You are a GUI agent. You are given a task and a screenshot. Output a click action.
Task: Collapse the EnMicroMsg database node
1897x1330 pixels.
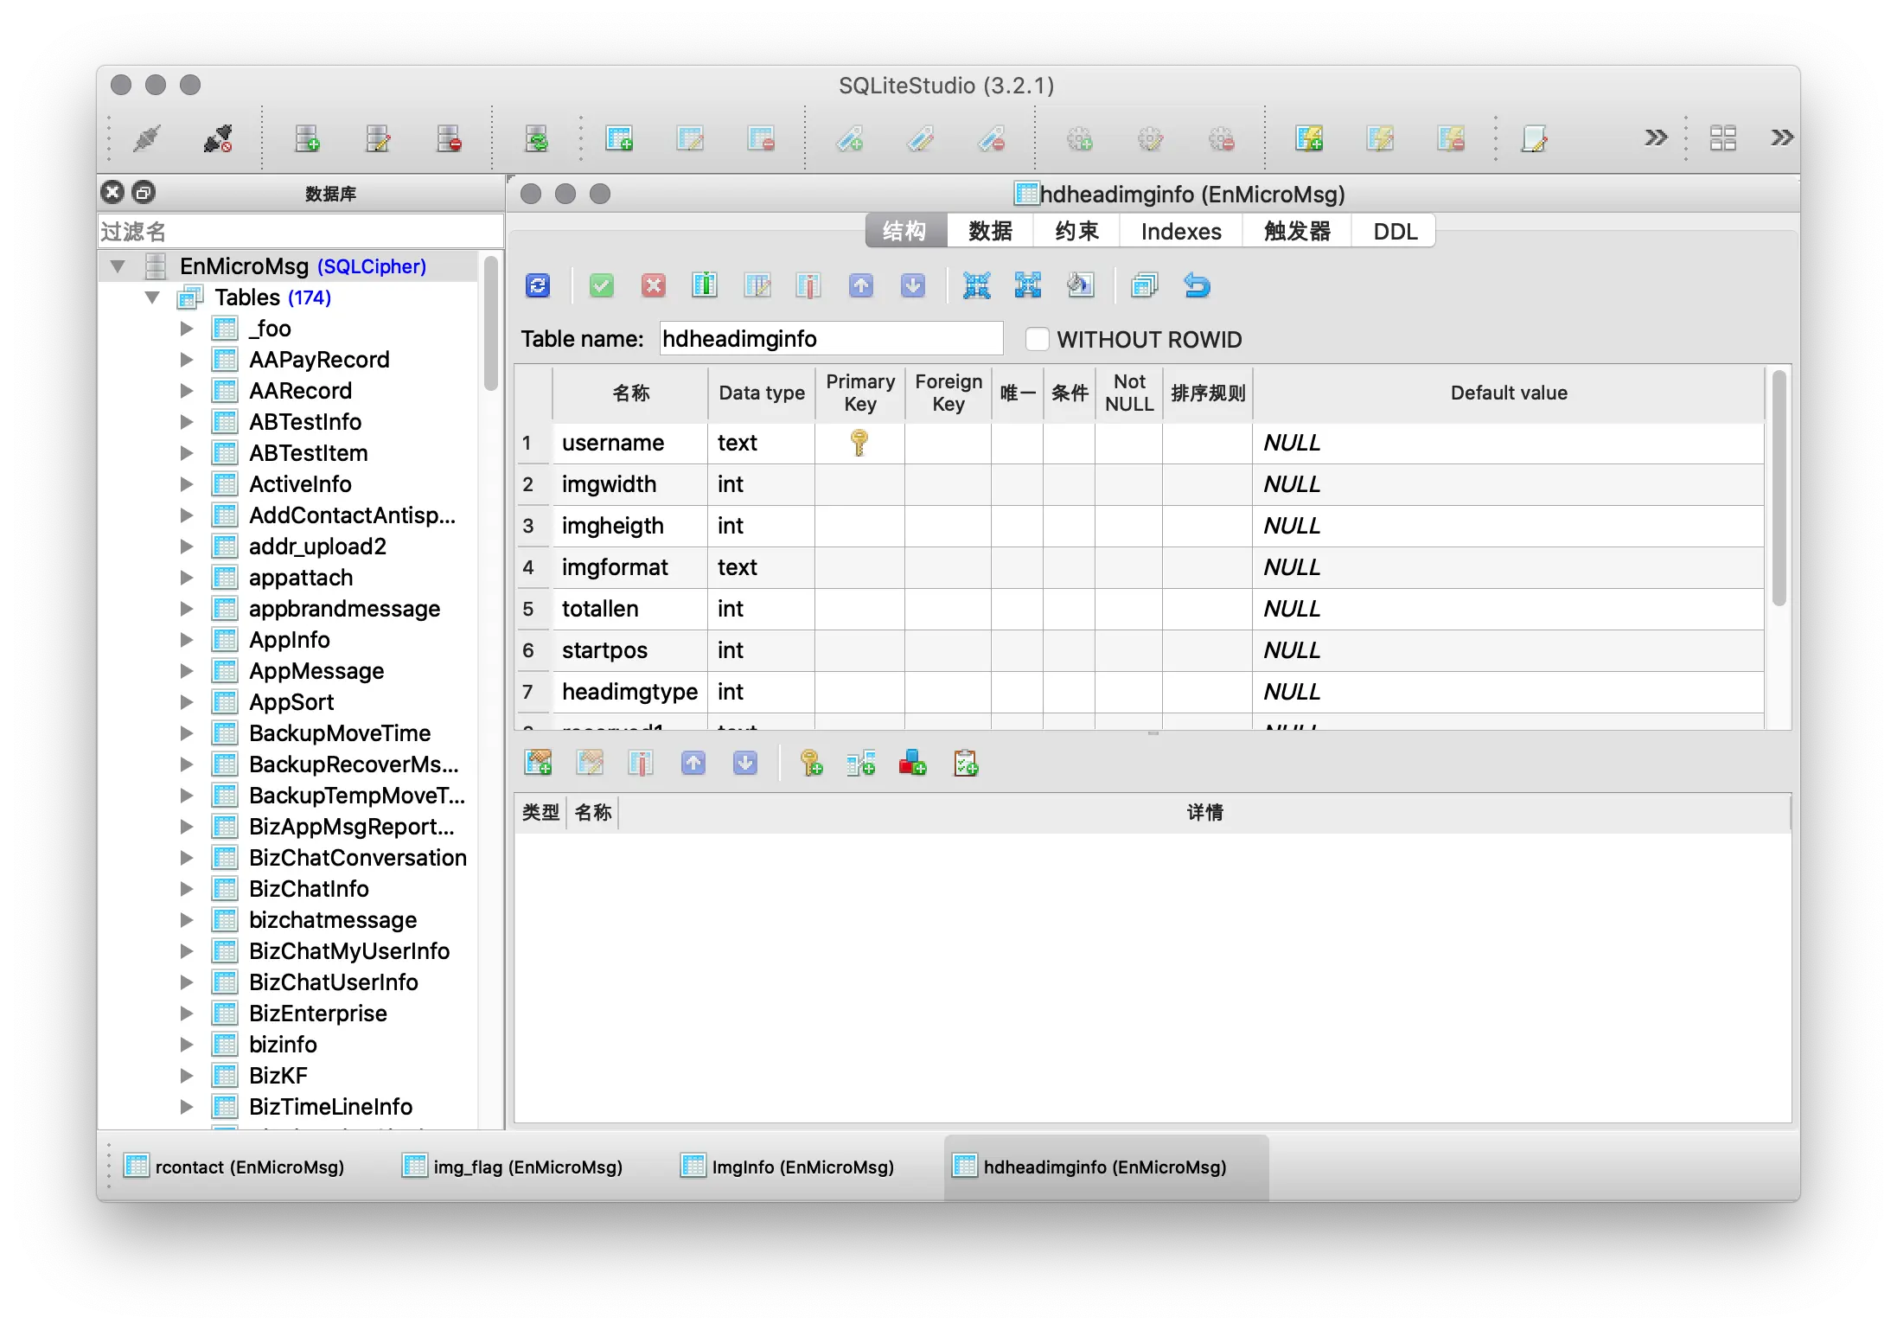(118, 266)
